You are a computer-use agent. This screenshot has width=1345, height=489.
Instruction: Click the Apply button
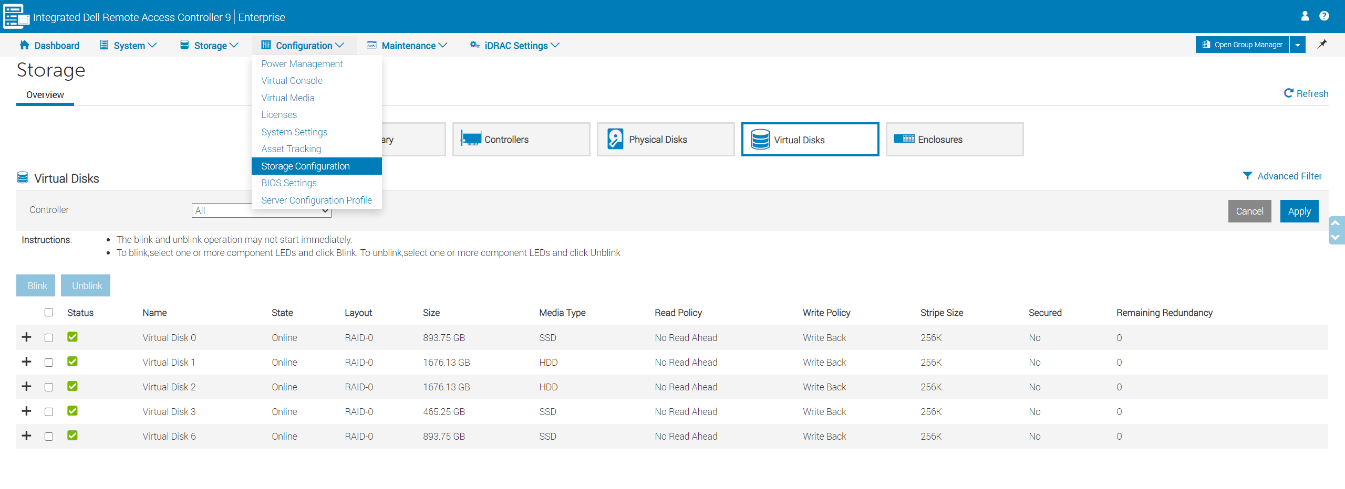(x=1299, y=211)
